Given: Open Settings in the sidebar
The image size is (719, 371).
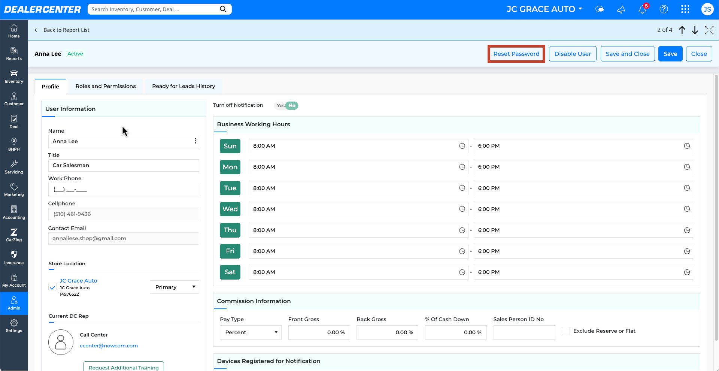Looking at the screenshot, I should click(14, 326).
